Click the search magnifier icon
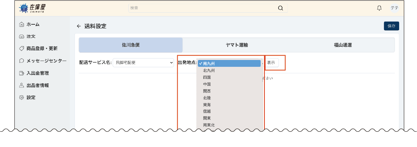 click(x=281, y=8)
